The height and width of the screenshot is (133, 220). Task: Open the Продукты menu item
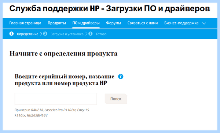tap(57, 23)
